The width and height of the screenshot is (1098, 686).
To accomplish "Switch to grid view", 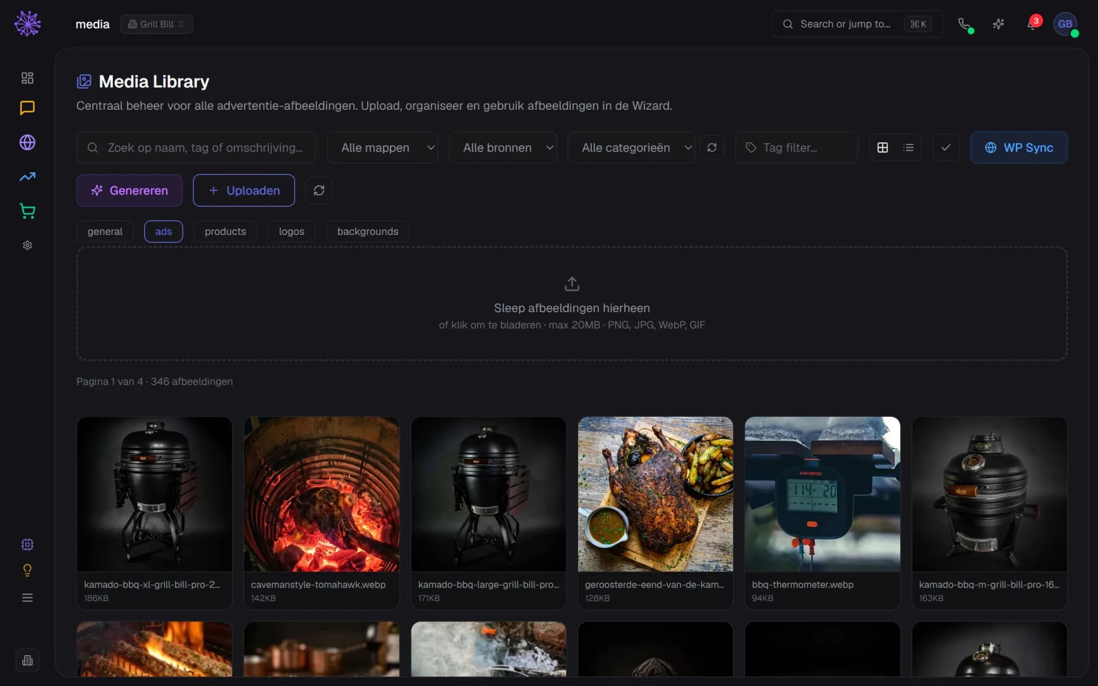I will point(882,147).
